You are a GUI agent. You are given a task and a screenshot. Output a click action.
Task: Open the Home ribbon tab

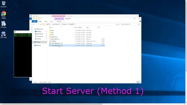point(40,21)
